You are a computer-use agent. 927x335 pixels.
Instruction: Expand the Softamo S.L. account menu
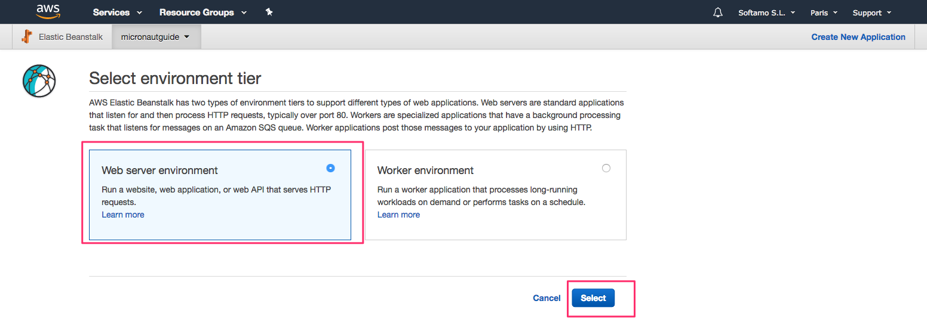coord(766,13)
